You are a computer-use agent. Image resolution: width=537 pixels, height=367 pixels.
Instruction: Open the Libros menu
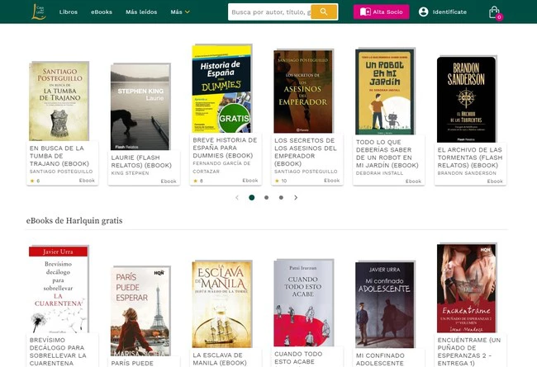(x=68, y=12)
